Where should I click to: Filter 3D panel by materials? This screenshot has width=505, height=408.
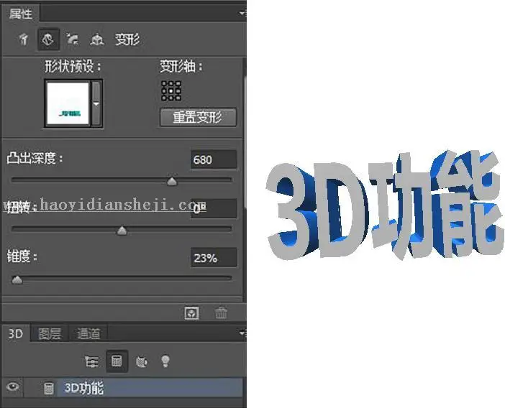coord(142,361)
